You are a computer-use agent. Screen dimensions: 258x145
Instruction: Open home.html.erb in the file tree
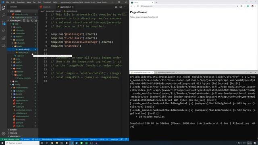click(x=24, y=78)
